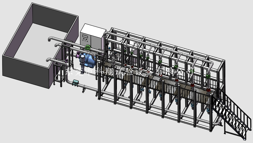253x143 pixels.
Task: Click the green valve beside control cabinet
Action: pos(88,47)
